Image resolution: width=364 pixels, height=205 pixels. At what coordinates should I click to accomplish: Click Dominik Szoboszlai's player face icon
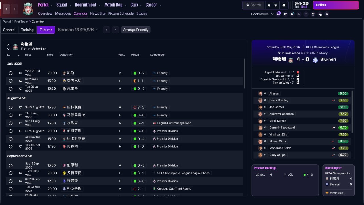pyautogui.click(x=260, y=128)
